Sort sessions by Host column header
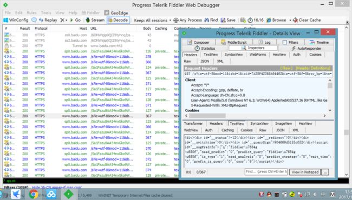The width and height of the screenshot is (352, 200). tap(83, 29)
